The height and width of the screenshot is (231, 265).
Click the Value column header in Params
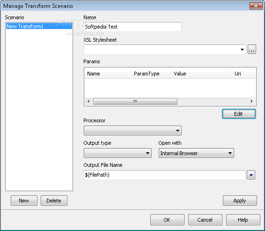point(201,74)
